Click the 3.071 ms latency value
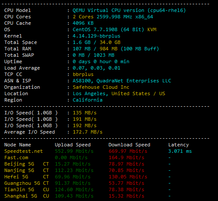The width and height of the screenshot is (218, 201). coord(180,151)
